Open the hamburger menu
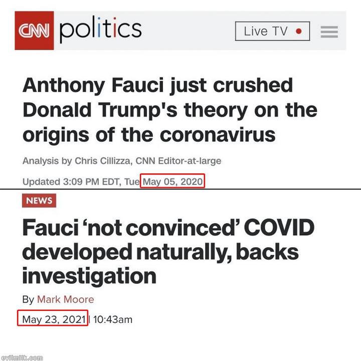This screenshot has height=361, width=361. click(329, 32)
